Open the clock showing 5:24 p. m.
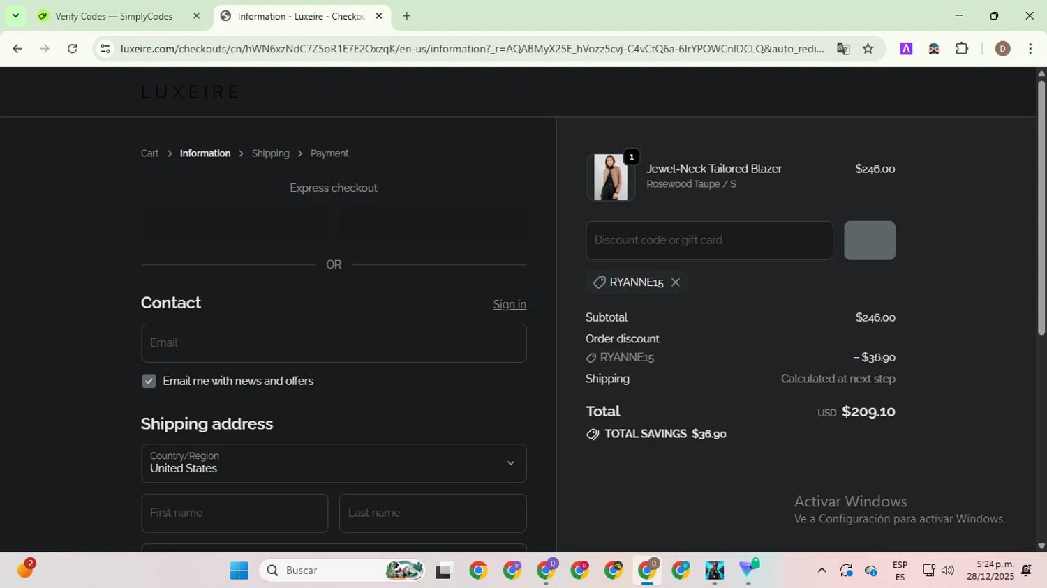Image resolution: width=1047 pixels, height=588 pixels. click(990, 571)
